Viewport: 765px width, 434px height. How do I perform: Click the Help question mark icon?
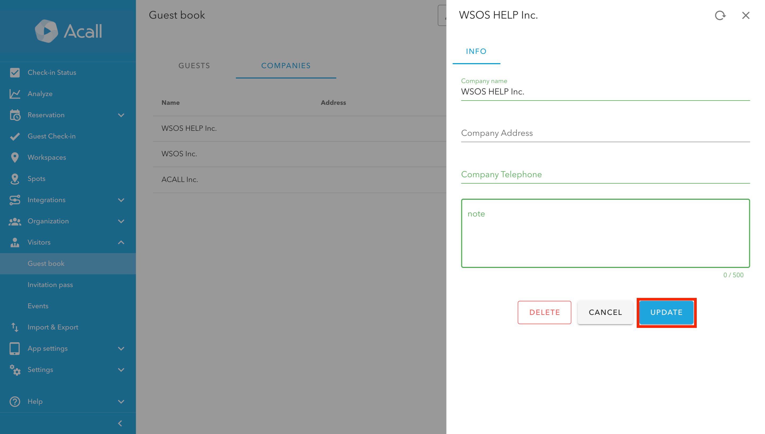coord(15,401)
